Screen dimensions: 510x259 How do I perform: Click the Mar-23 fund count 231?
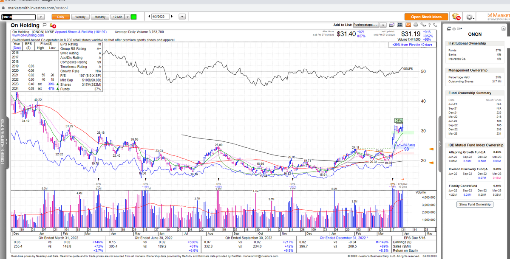coord(498,134)
